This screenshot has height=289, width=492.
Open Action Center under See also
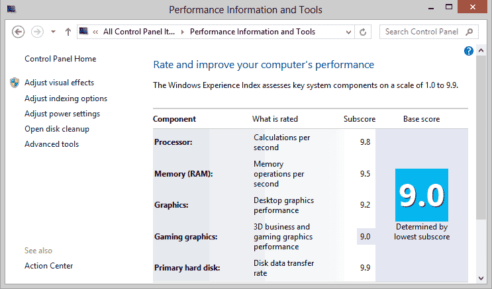pos(48,265)
